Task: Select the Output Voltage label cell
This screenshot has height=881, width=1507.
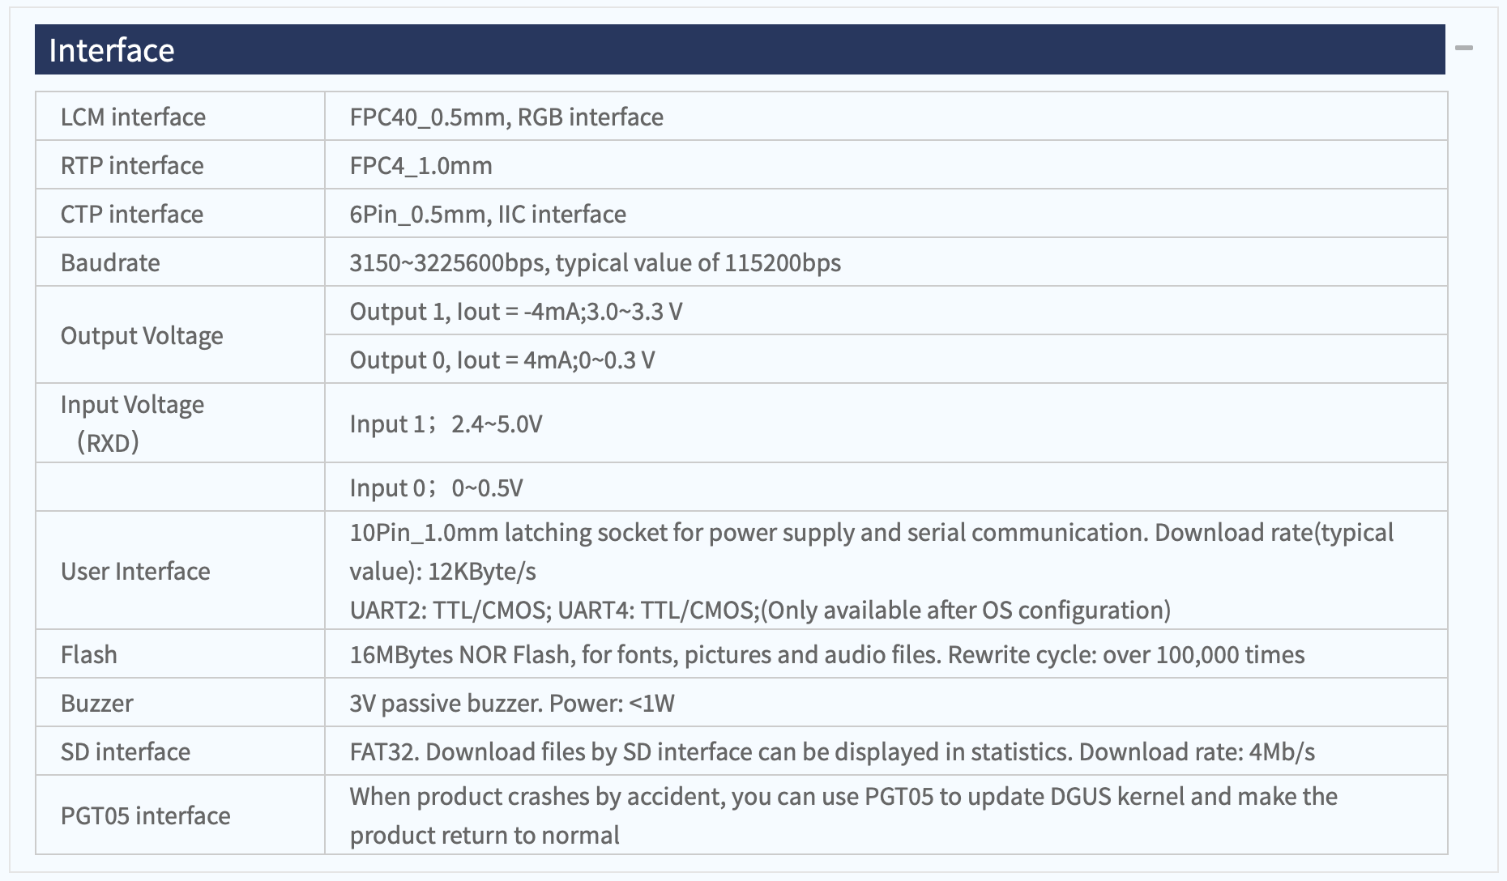Action: coord(180,334)
